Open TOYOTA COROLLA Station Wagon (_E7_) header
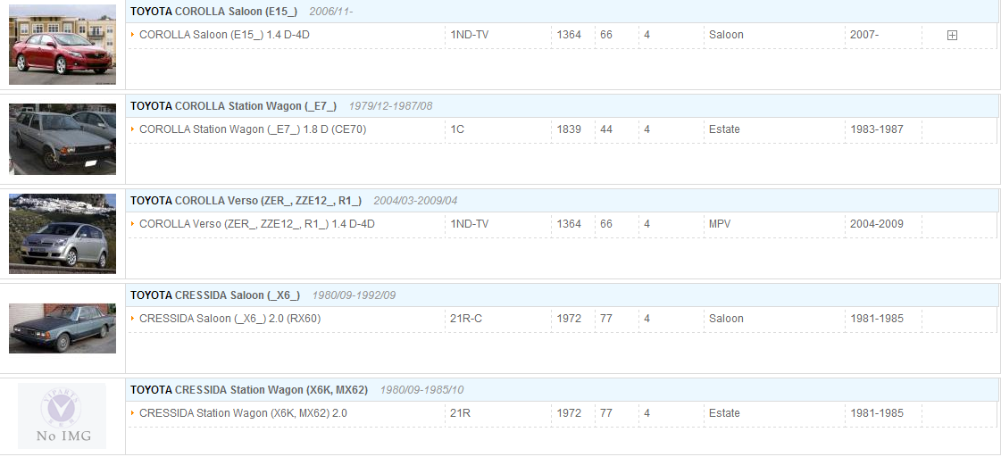The height and width of the screenshot is (457, 1001). coord(233,106)
